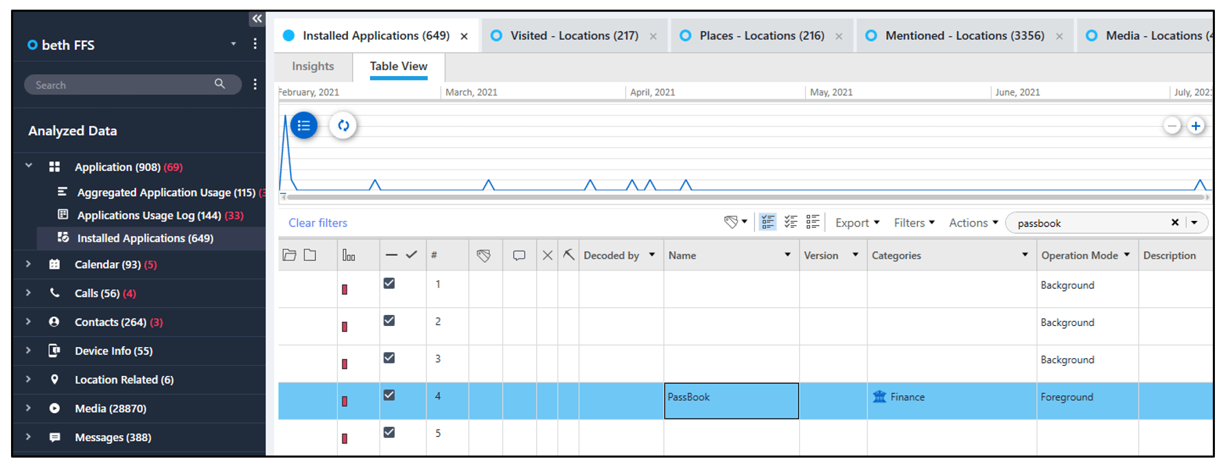Toggle the checkbox for PassBook row 4
The height and width of the screenshot is (470, 1228).
pos(389,395)
